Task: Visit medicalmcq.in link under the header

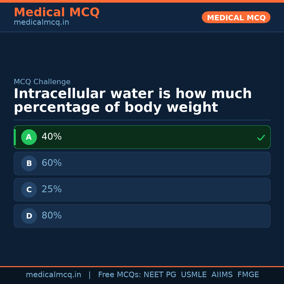Action: click(41, 23)
